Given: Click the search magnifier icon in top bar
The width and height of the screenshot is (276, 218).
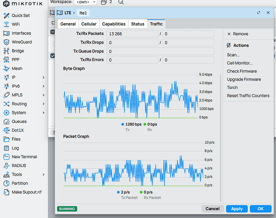Looking at the screenshot, I should (x=121, y=2).
